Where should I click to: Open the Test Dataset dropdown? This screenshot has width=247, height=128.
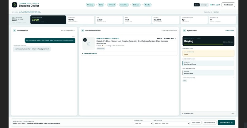click(x=143, y=123)
